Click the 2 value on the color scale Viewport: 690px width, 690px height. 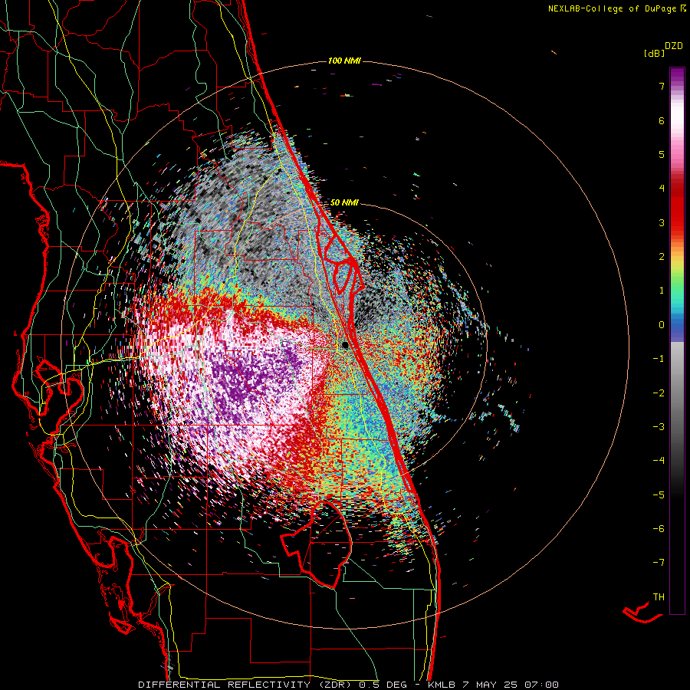(x=662, y=257)
